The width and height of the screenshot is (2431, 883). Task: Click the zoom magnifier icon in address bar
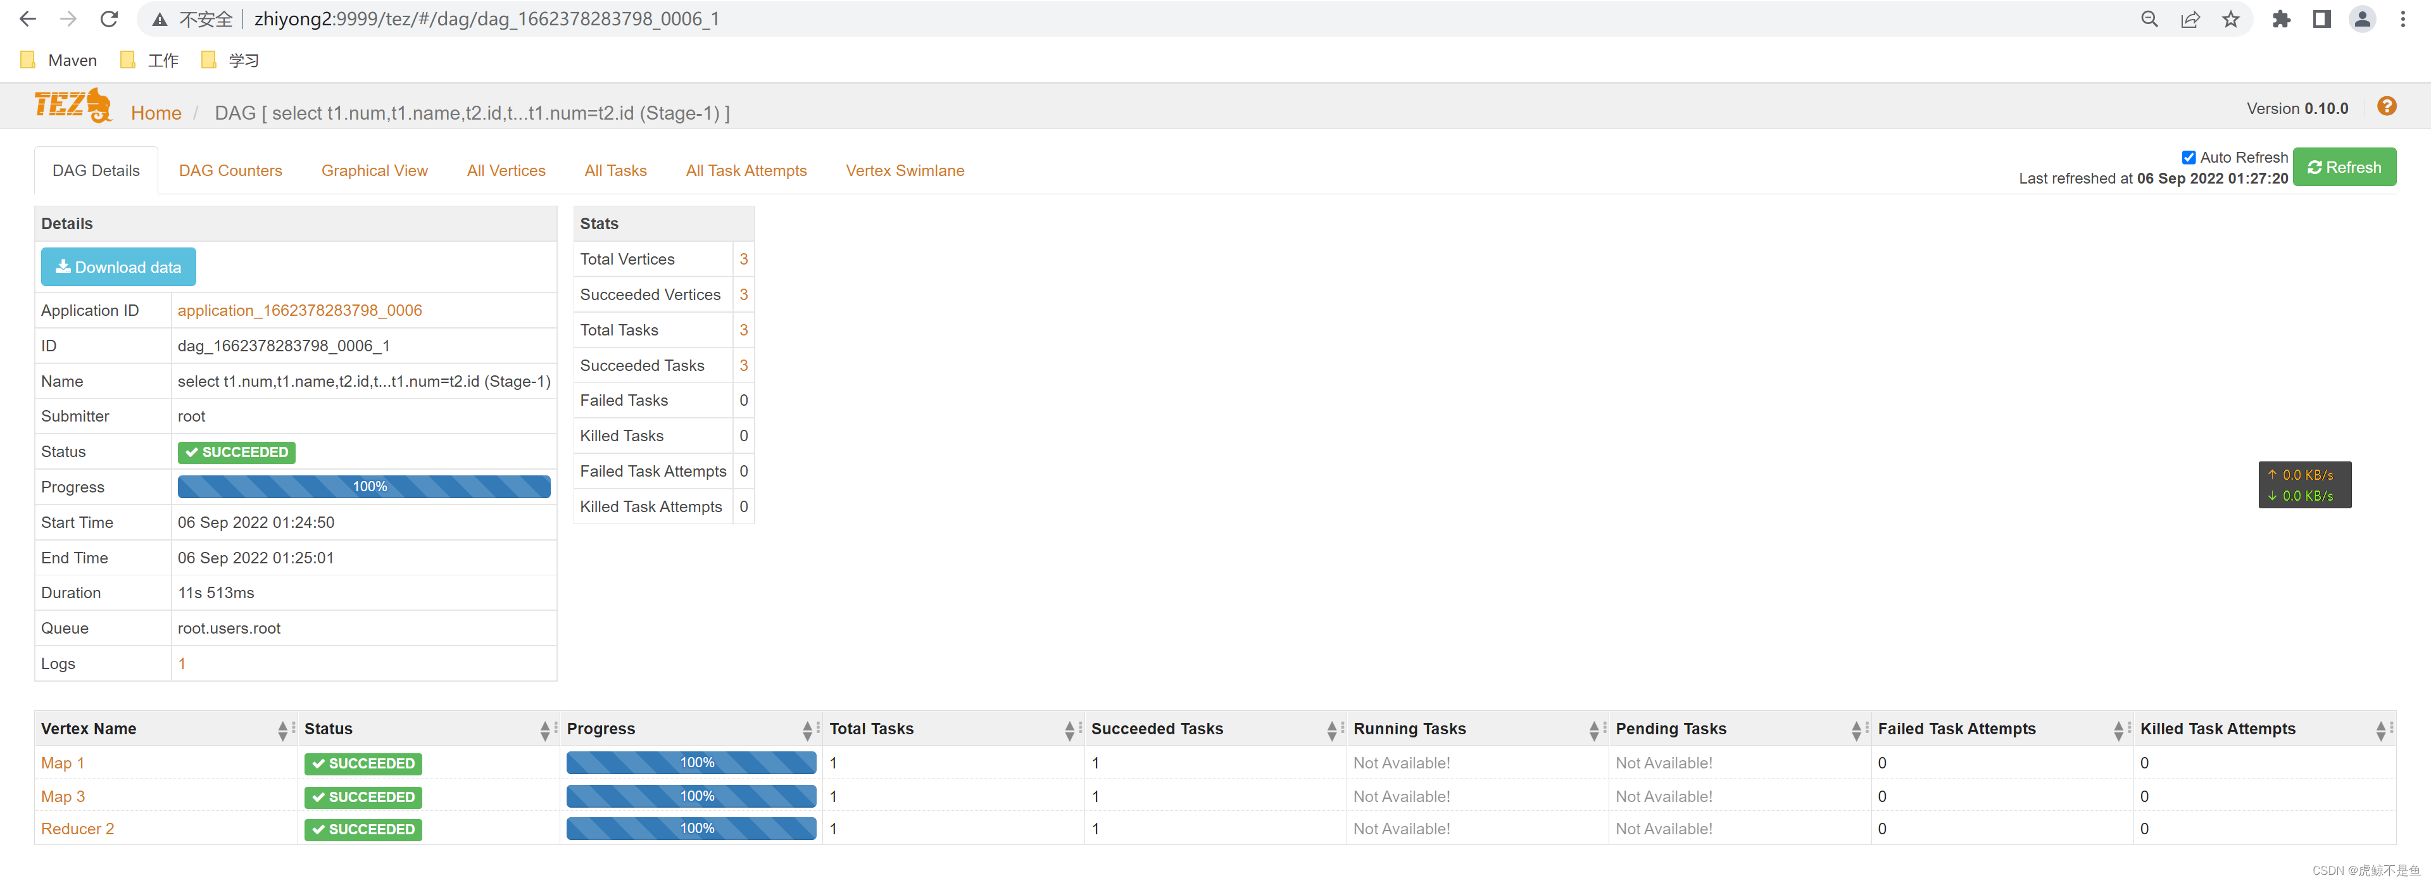(2149, 19)
